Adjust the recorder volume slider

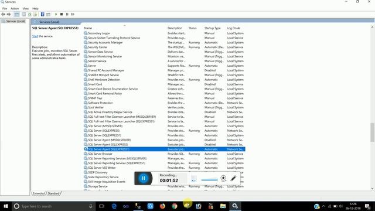click(x=209, y=180)
